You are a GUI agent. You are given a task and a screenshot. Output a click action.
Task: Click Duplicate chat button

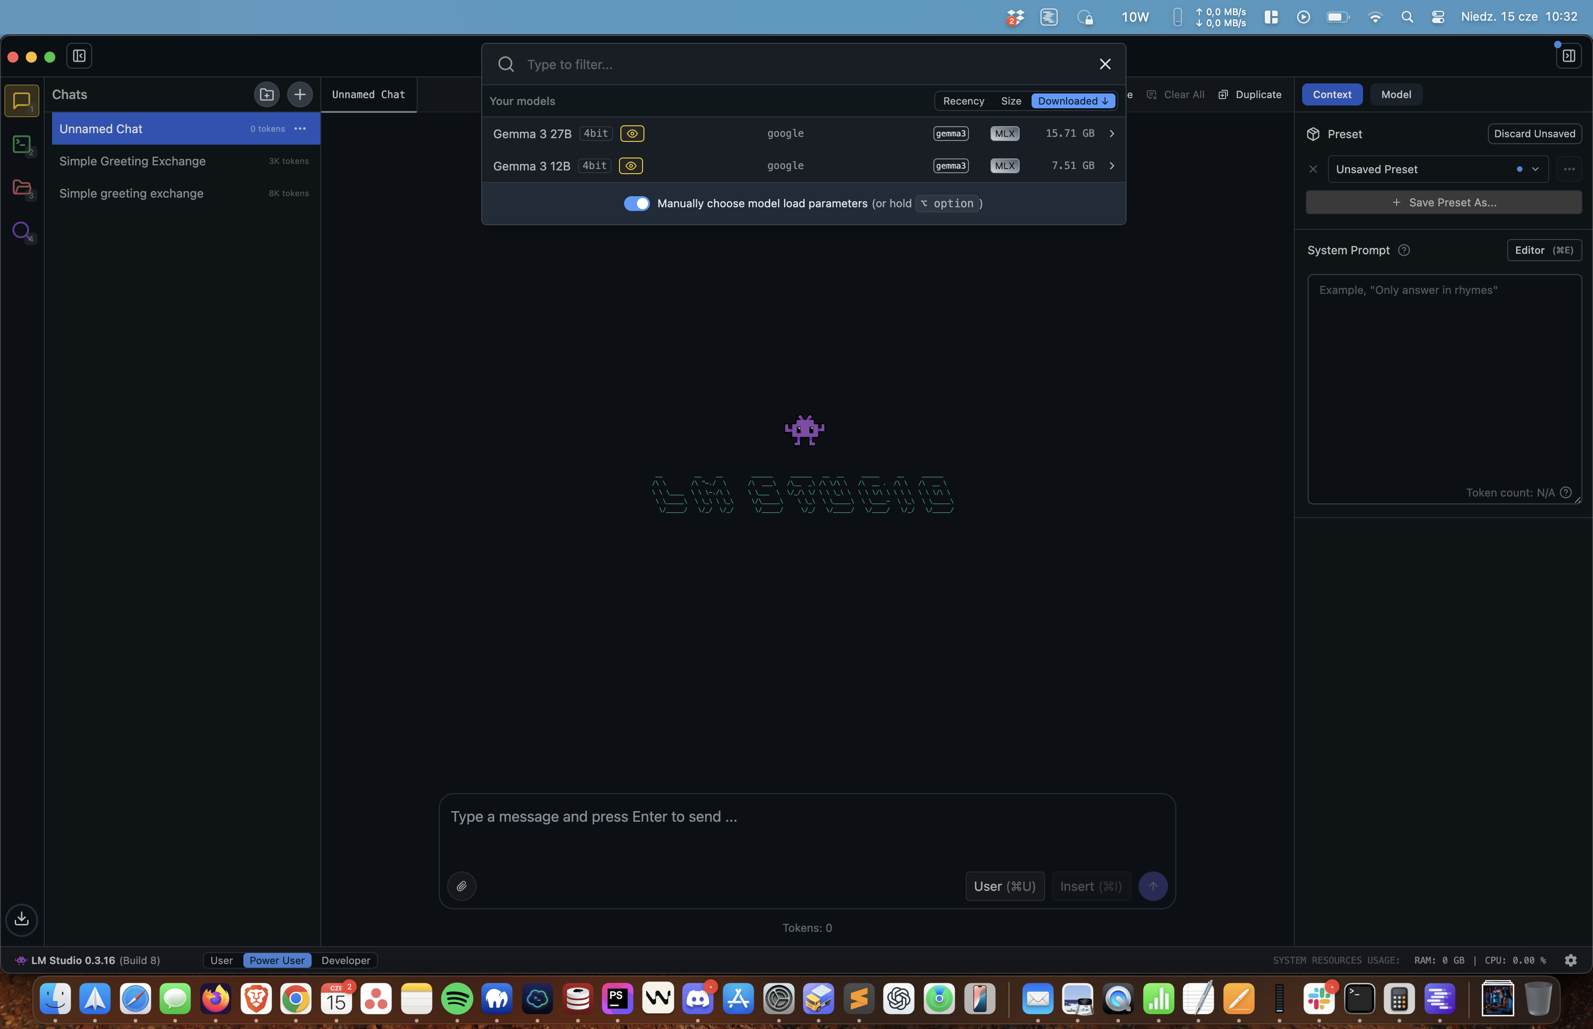coord(1250,94)
